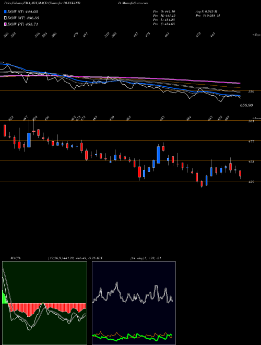Click the Pre H: 441.15 value
Screen dimensions: 261x345
click(x=164, y=16)
